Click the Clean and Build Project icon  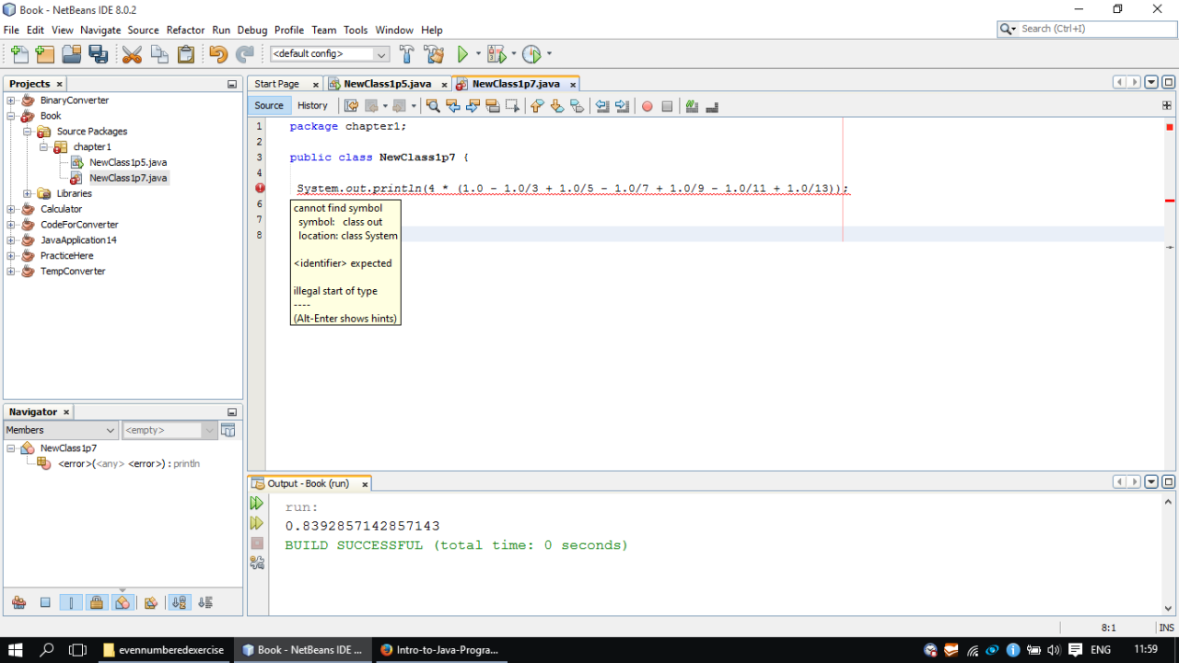pos(434,54)
